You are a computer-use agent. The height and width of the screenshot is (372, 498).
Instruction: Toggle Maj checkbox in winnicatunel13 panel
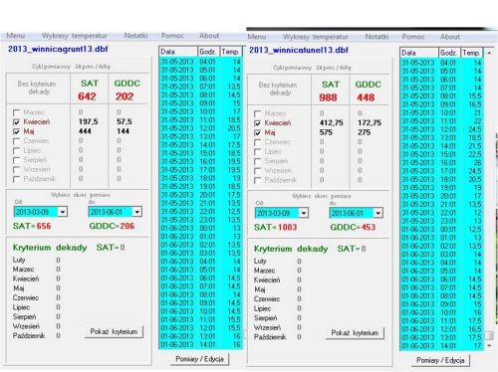(257, 132)
